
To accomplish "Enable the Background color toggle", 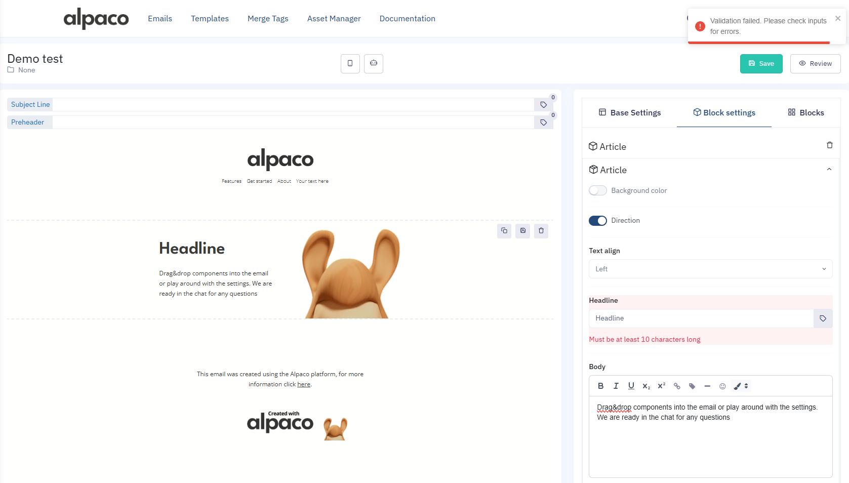I will (597, 190).
